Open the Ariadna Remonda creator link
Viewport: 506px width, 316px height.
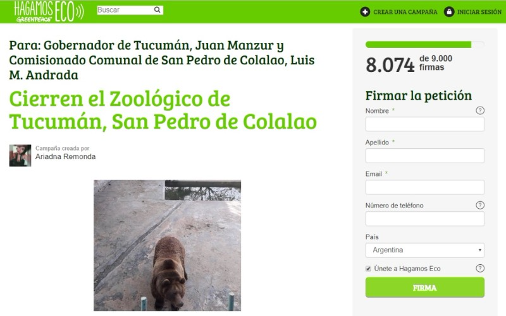(x=66, y=156)
